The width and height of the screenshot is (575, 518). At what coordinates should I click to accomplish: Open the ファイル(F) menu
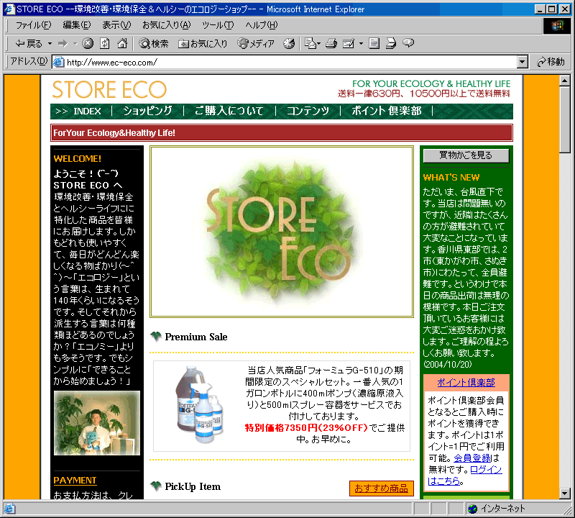pos(33,25)
